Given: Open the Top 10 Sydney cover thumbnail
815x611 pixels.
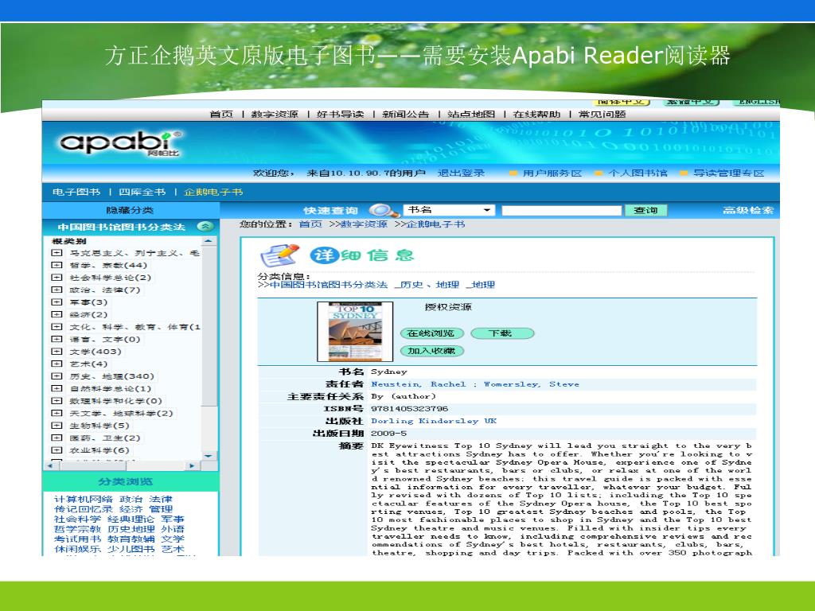Looking at the screenshot, I should click(x=355, y=332).
